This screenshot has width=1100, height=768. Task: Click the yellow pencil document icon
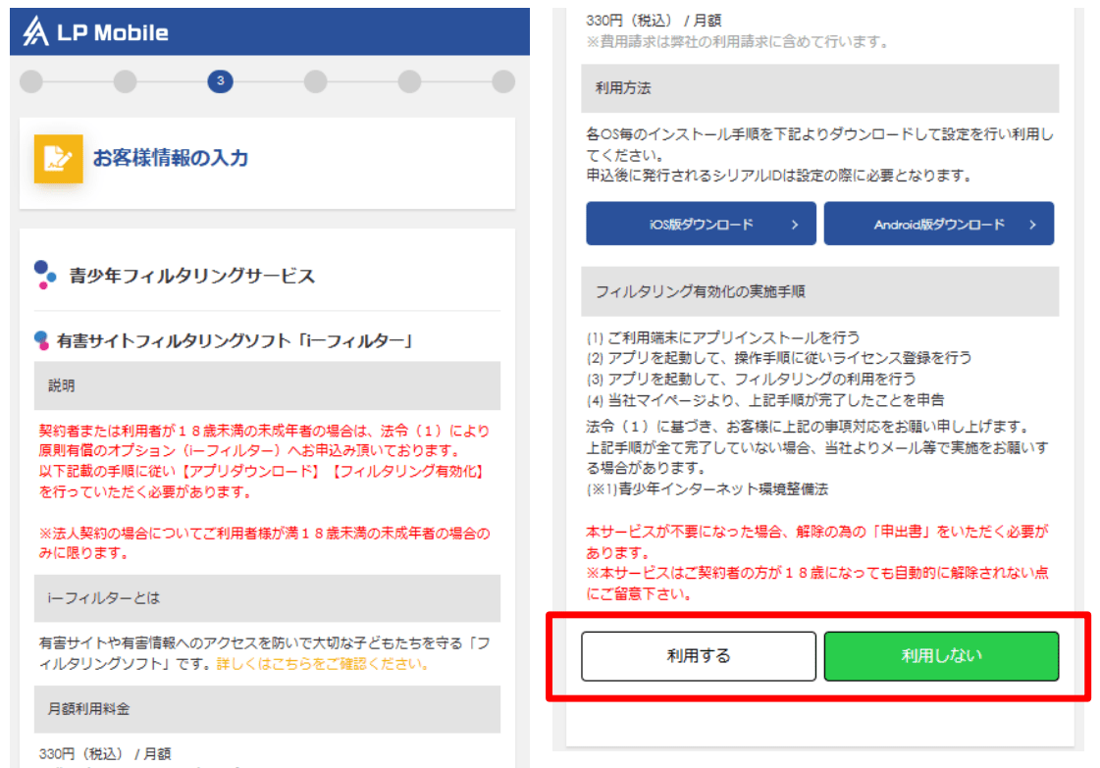pos(59,158)
